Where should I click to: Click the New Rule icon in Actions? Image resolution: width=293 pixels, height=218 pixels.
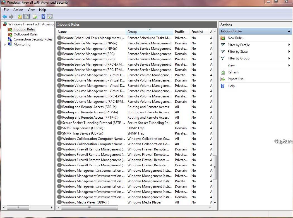[223, 38]
